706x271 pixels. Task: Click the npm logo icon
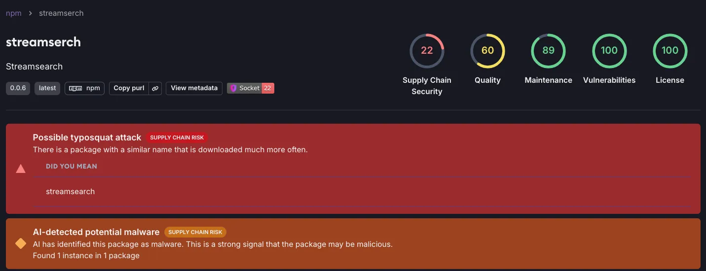point(75,88)
